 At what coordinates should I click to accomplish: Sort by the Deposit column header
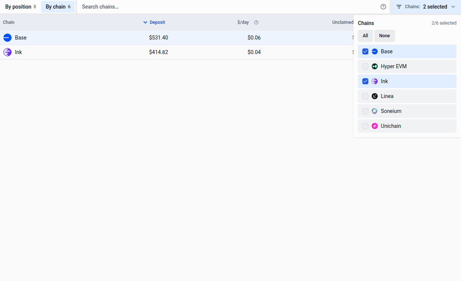click(x=157, y=22)
